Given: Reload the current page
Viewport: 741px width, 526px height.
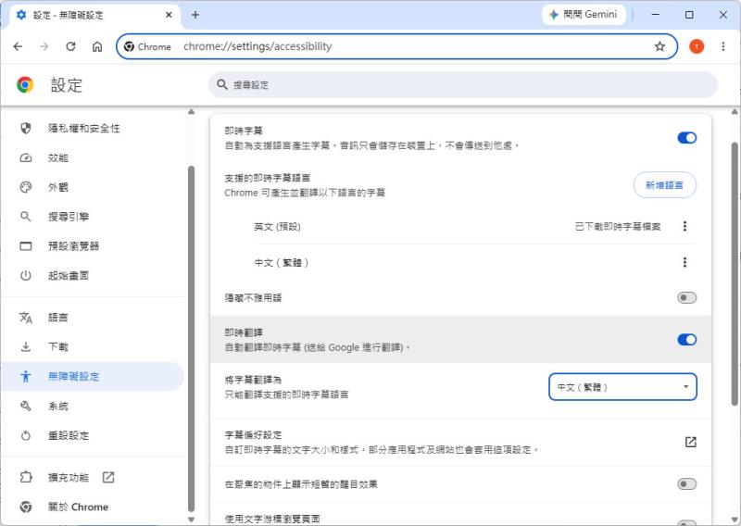Looking at the screenshot, I should [71, 46].
